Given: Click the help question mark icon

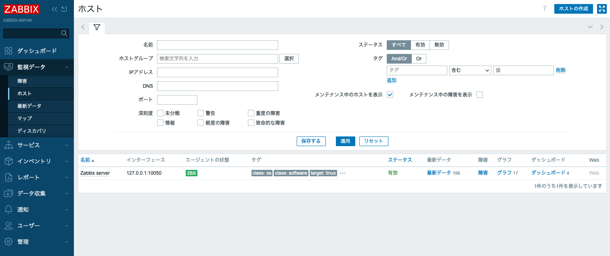Looking at the screenshot, I should point(544,9).
